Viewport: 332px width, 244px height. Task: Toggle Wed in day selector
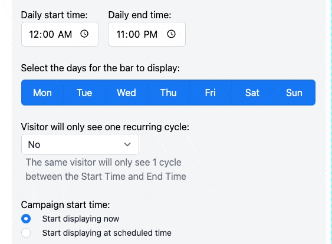(126, 93)
